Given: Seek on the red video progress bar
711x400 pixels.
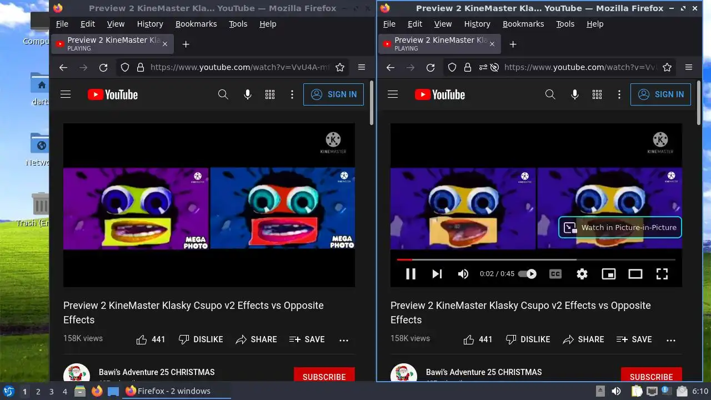Looking at the screenshot, I should [x=536, y=259].
